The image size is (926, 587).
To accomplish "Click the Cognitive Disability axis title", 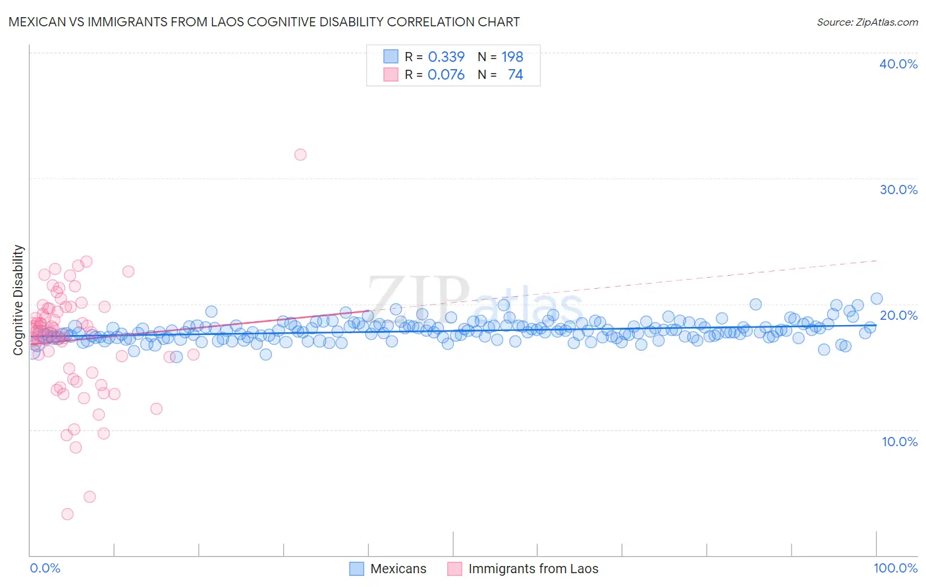I will pyautogui.click(x=18, y=300).
